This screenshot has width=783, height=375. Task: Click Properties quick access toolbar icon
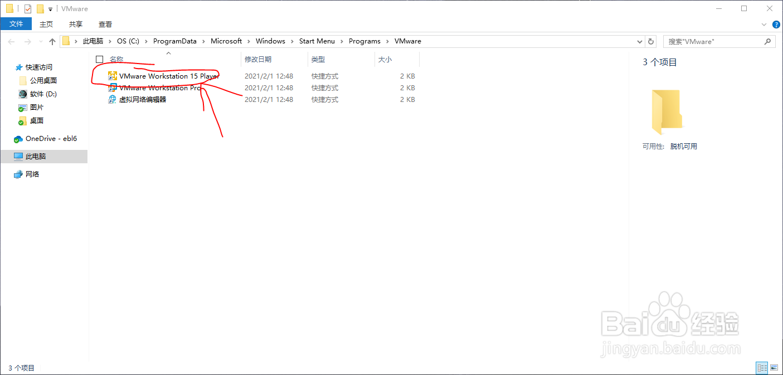28,9
